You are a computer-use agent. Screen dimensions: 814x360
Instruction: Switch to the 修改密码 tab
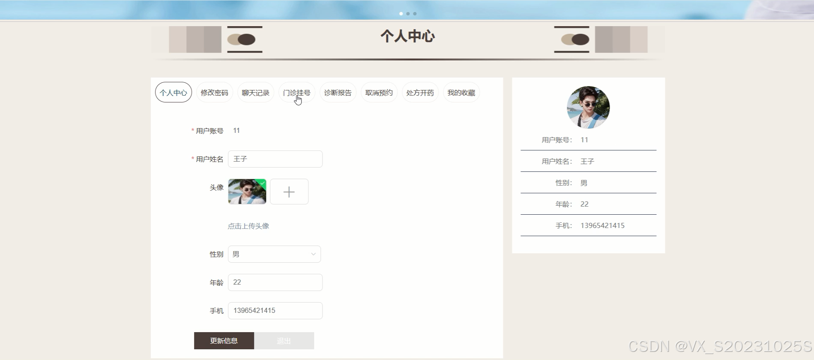(214, 93)
